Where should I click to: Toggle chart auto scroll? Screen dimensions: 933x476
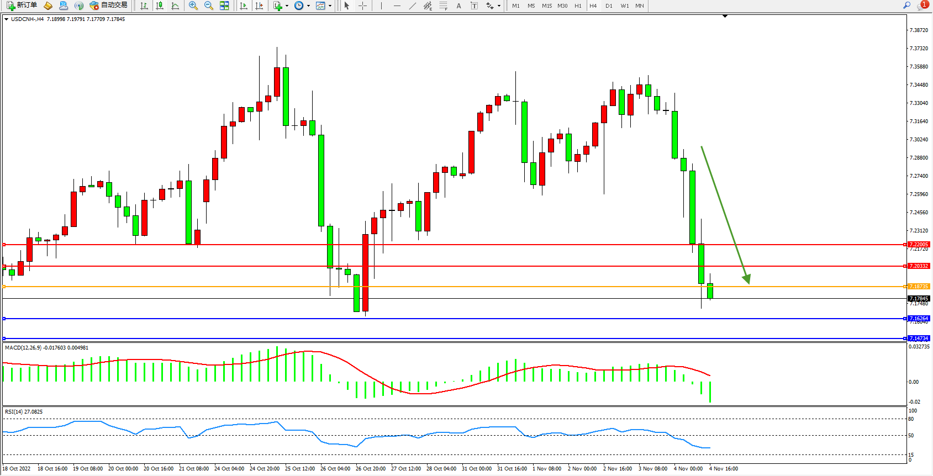click(244, 6)
